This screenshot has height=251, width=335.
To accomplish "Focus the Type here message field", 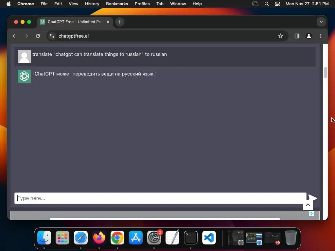I will [160, 198].
